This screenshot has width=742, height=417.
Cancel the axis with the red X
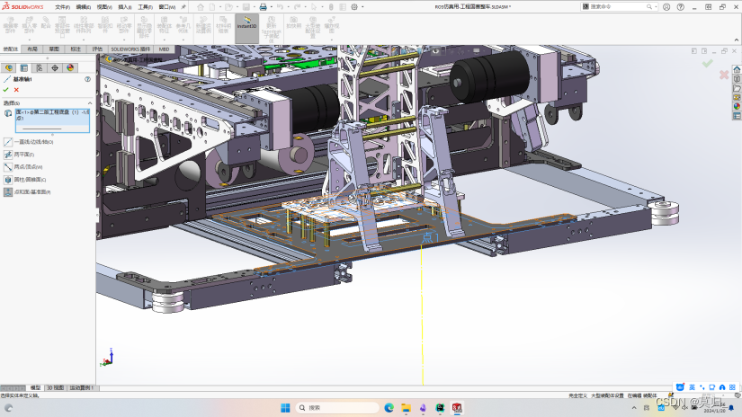(x=16, y=89)
